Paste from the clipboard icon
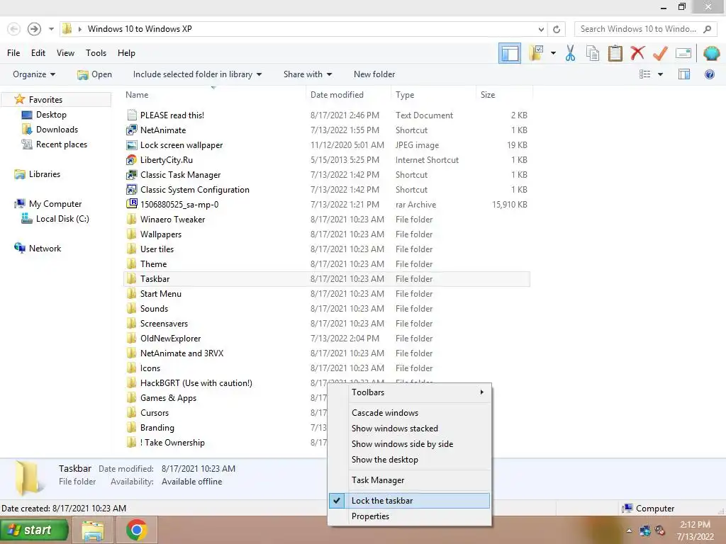 (x=615, y=53)
